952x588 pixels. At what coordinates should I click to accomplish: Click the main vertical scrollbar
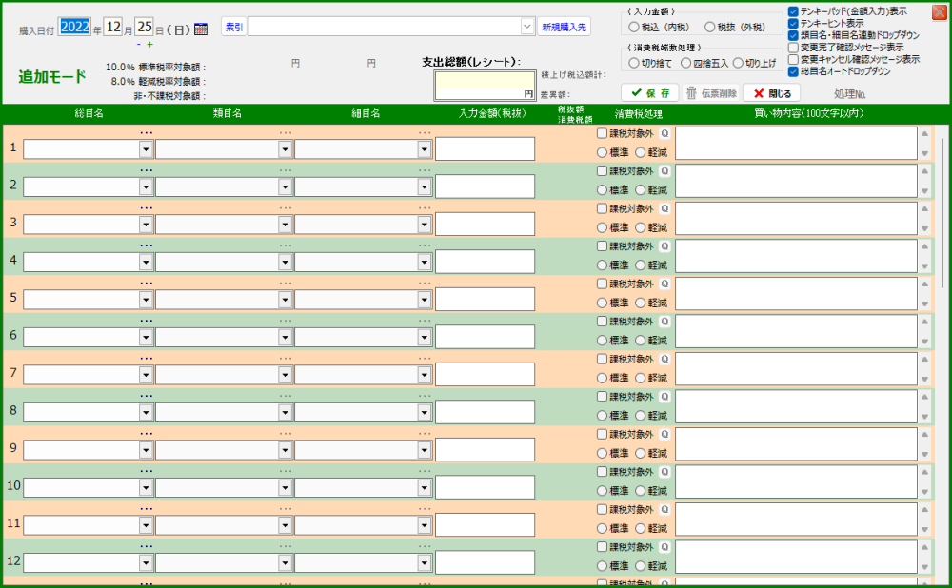(943, 285)
